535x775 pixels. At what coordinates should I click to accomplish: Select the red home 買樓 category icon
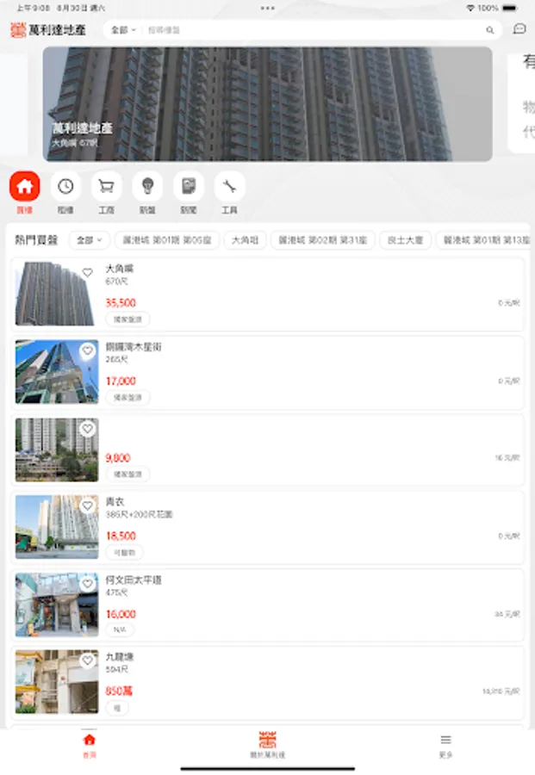tap(24, 187)
